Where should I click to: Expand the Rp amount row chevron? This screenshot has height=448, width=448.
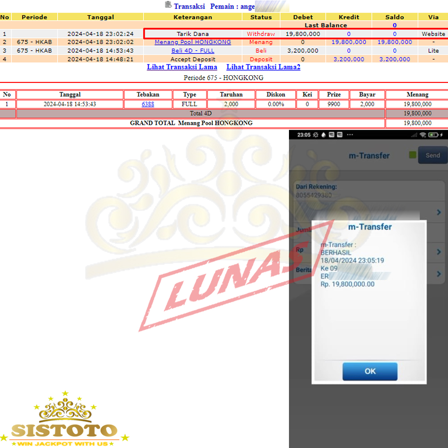coord(439,252)
